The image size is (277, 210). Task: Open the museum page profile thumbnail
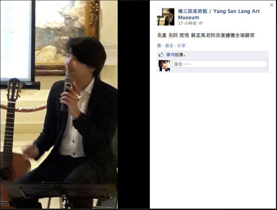166,17
